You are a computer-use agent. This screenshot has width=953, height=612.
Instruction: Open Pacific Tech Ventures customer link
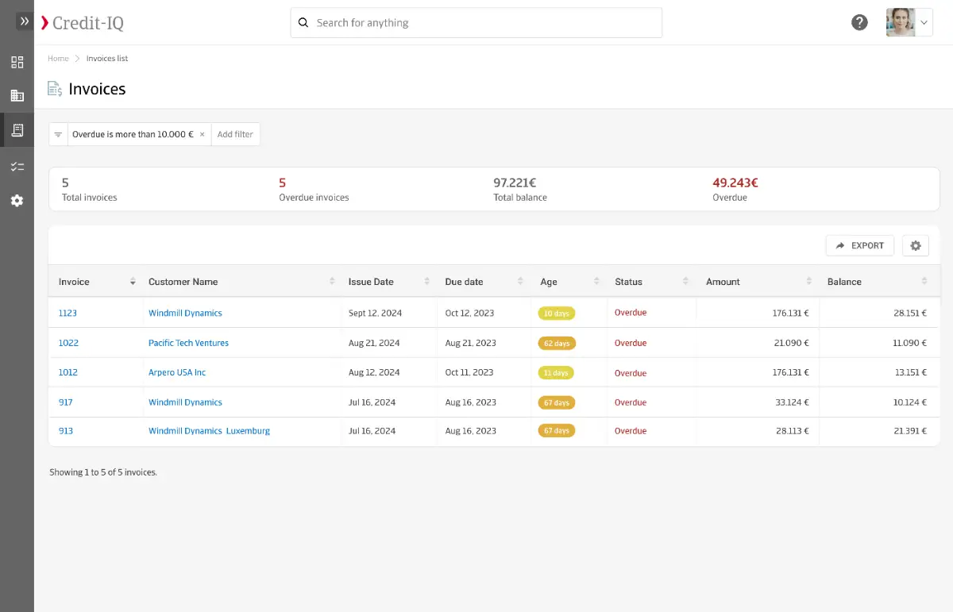point(188,344)
